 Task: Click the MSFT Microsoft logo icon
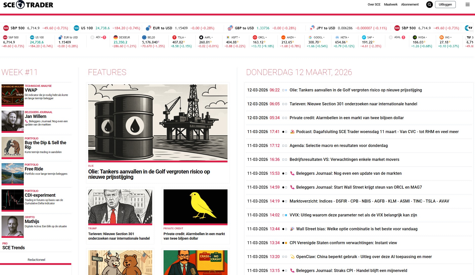228,37
